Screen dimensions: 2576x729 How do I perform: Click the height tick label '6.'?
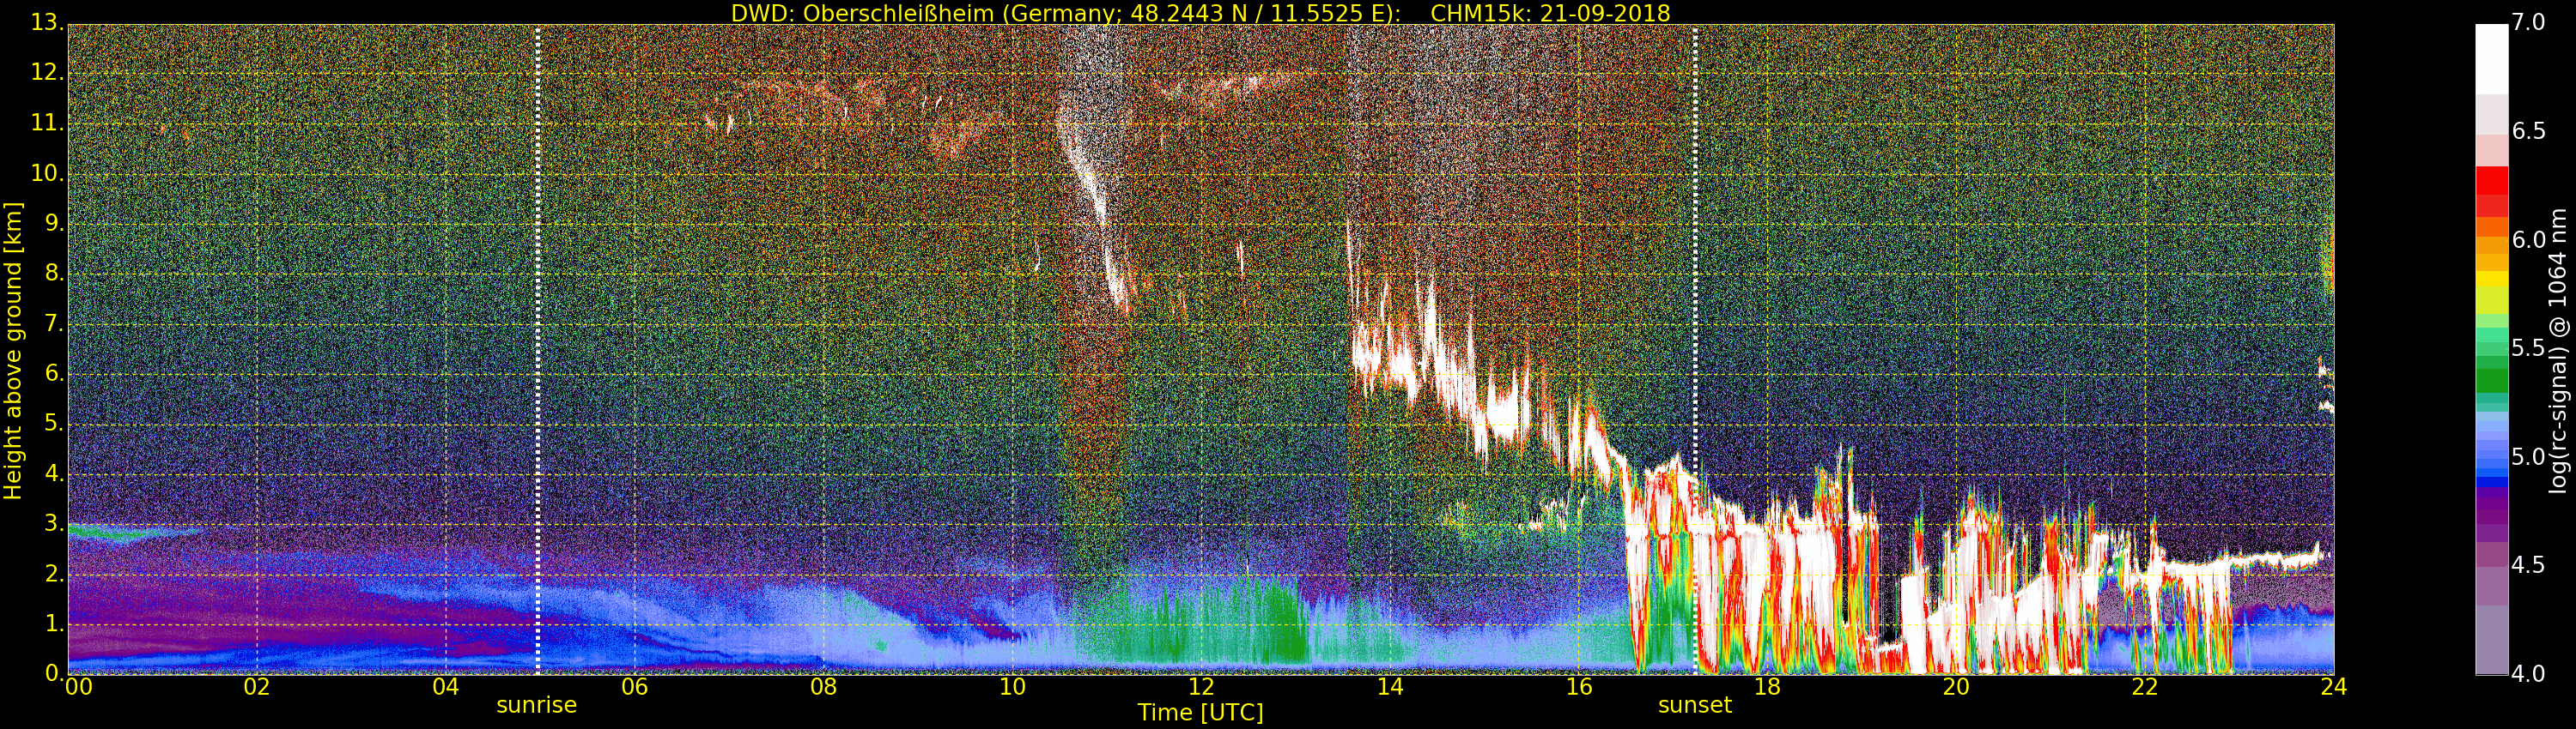click(x=54, y=372)
